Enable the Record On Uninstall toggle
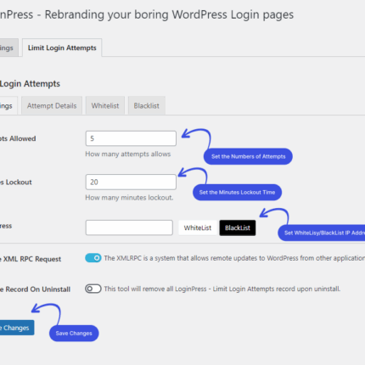This screenshot has height=365, width=365. (93, 289)
